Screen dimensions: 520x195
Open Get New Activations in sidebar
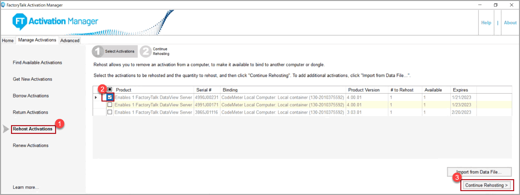tap(32, 79)
